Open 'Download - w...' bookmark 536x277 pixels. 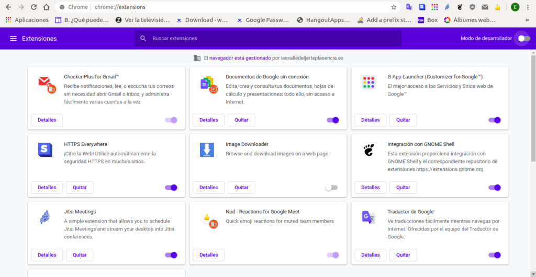(202, 20)
